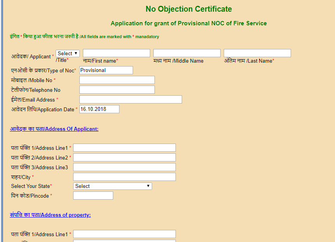Click the Address Line3 text field
The image size is (335, 242).
[124, 167]
